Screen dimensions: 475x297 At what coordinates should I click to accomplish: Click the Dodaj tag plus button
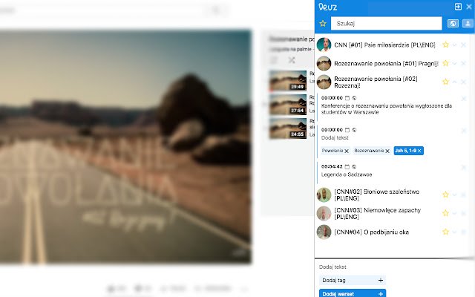381,281
